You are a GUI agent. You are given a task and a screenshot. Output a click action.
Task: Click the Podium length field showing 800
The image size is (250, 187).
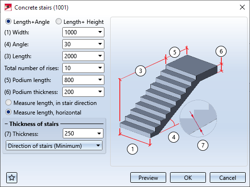coord(83,80)
